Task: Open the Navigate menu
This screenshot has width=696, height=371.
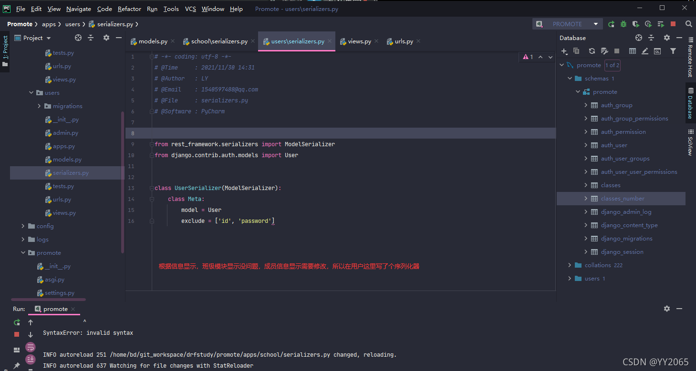Action: pos(79,9)
